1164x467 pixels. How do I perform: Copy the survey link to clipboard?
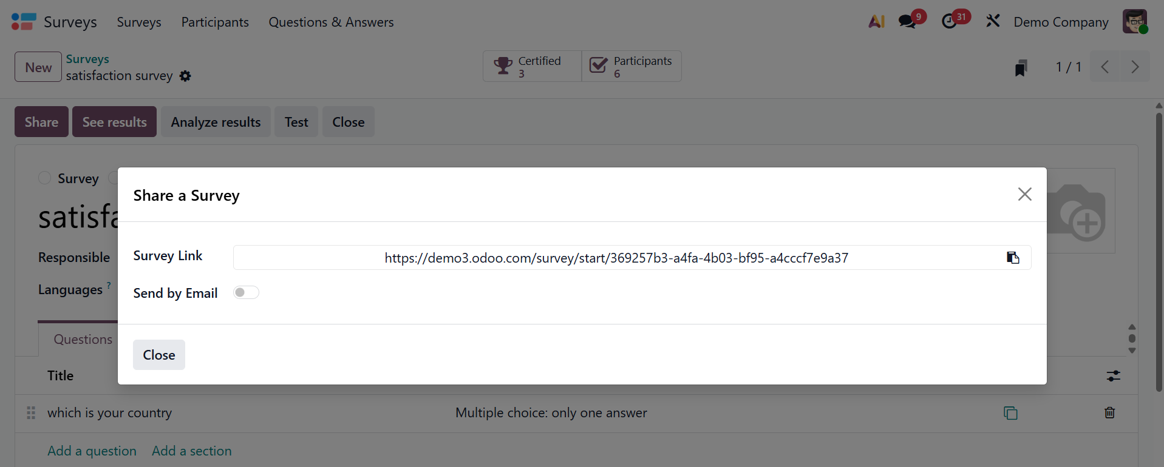pyautogui.click(x=1013, y=258)
